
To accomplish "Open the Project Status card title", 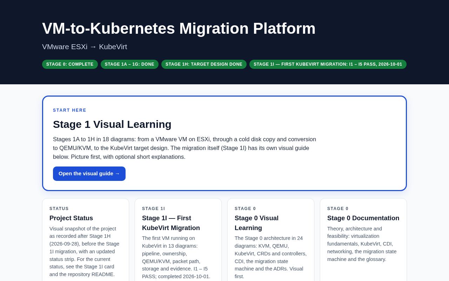I will coord(71,218).
